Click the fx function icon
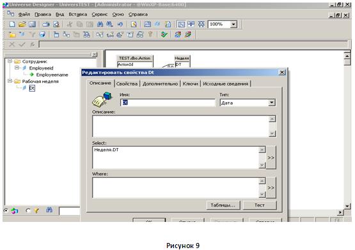 coord(32,44)
